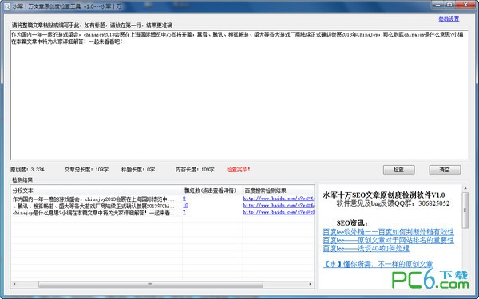Click the 内容长度: 109字 label
This screenshot has width=479, height=299.
point(195,169)
